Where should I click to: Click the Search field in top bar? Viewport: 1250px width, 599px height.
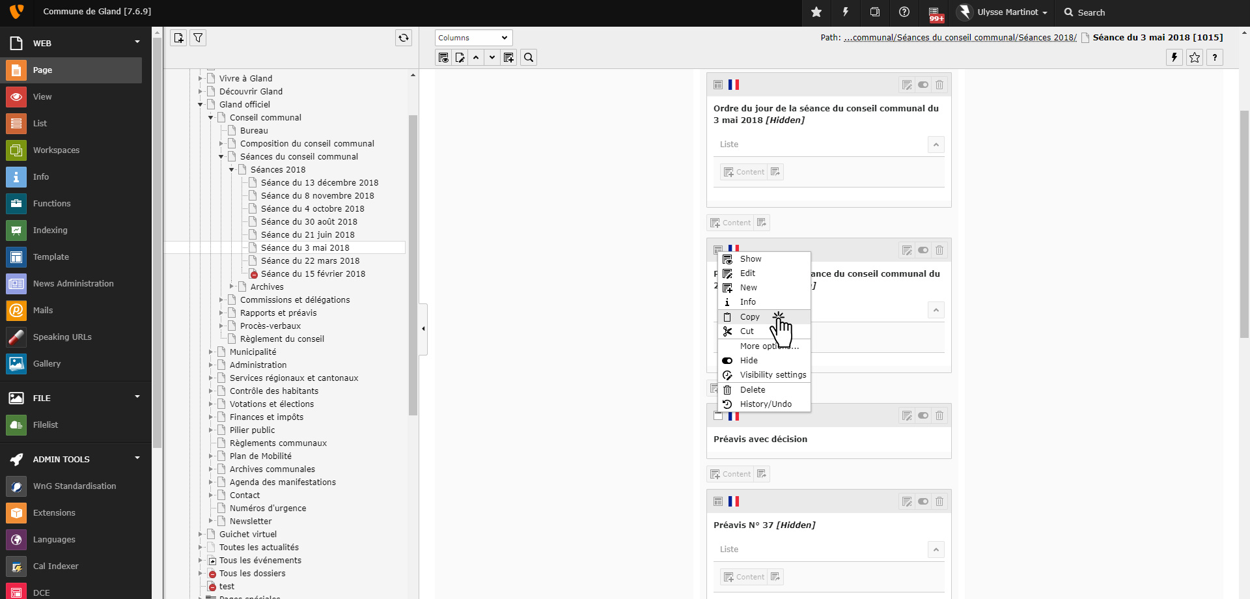(x=1091, y=12)
